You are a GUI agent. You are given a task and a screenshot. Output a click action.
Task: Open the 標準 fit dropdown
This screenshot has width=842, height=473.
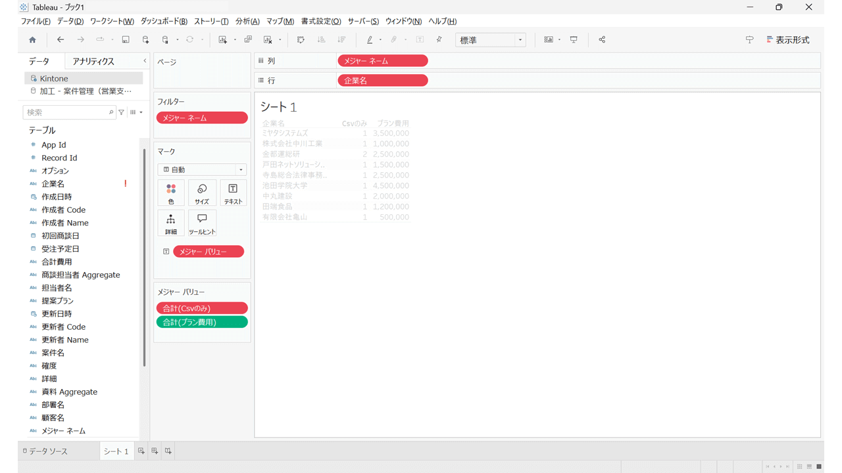[491, 40]
